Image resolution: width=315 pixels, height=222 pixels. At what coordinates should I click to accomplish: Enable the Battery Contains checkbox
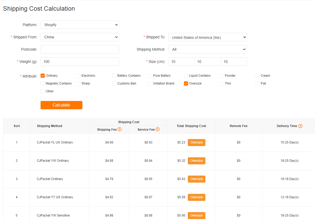[114, 76]
